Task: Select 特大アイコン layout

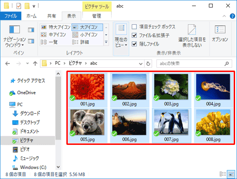Action: 55,27
